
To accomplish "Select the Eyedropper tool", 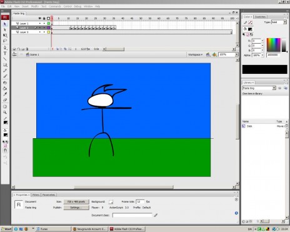I will pyautogui.click(x=5, y=94).
